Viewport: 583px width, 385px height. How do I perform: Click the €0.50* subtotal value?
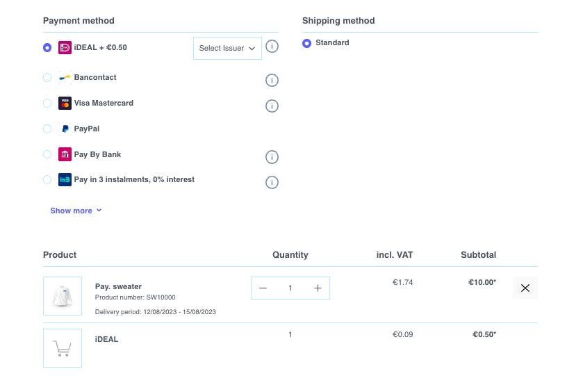coord(484,334)
